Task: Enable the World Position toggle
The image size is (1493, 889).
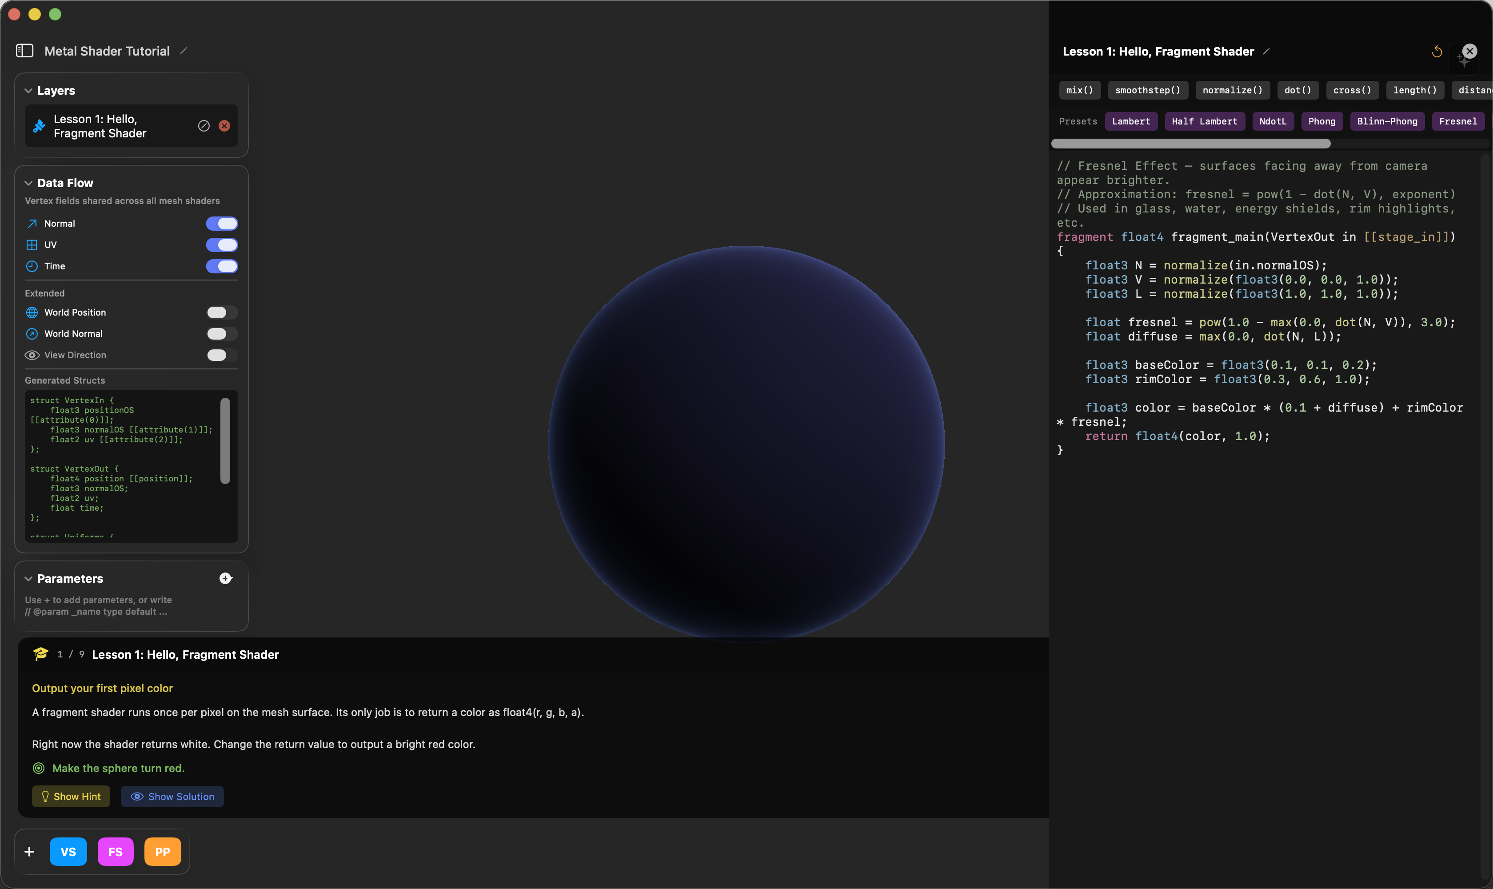Action: pyautogui.click(x=222, y=313)
